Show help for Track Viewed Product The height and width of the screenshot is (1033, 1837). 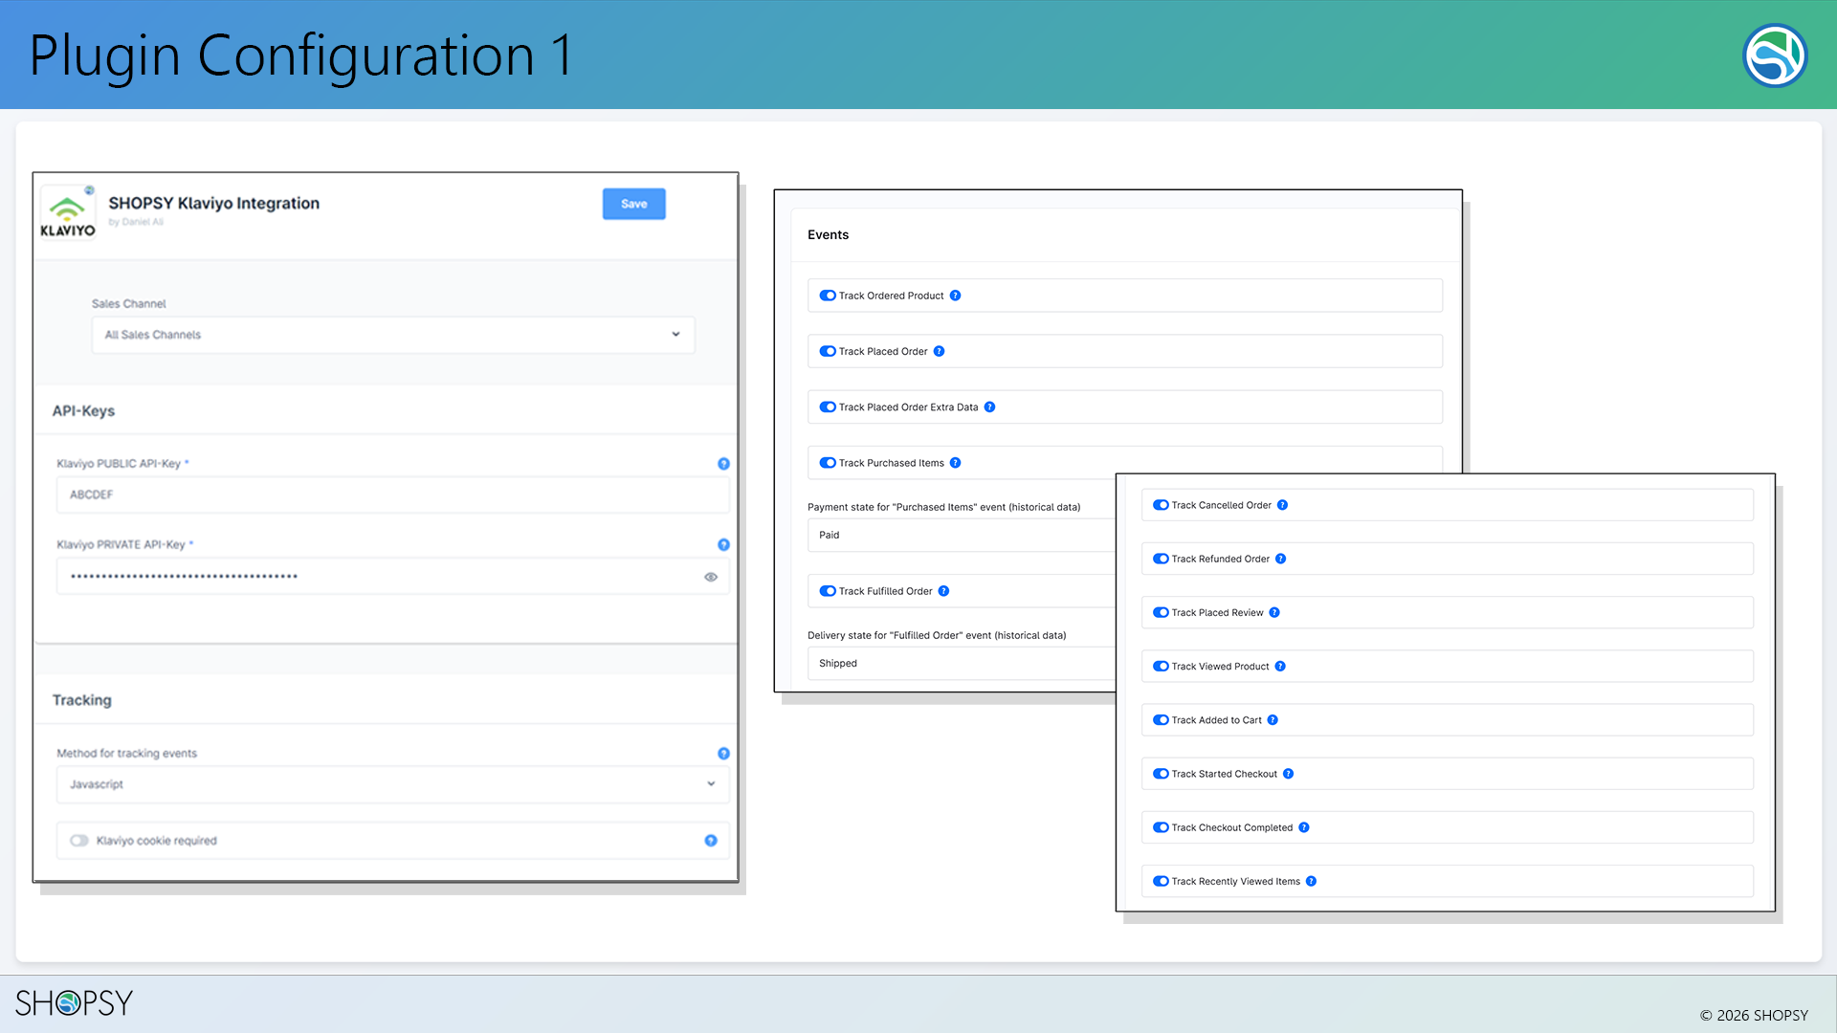click(x=1280, y=667)
